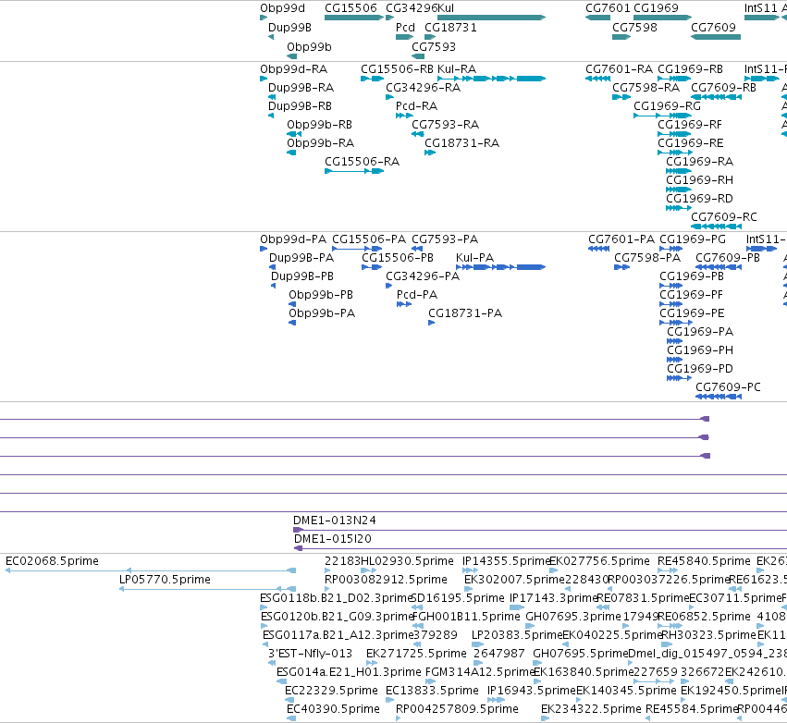
Task: Select the CG1969-RH transcript
Action: pyautogui.click(x=679, y=190)
